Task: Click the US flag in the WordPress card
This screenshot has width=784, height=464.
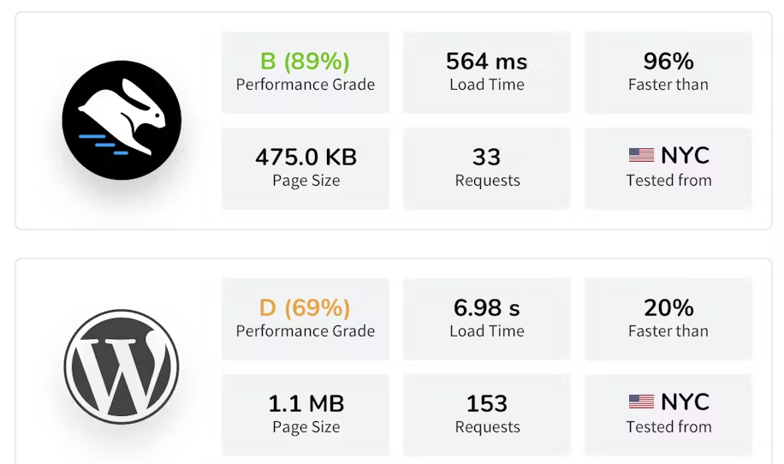Action: 641,402
